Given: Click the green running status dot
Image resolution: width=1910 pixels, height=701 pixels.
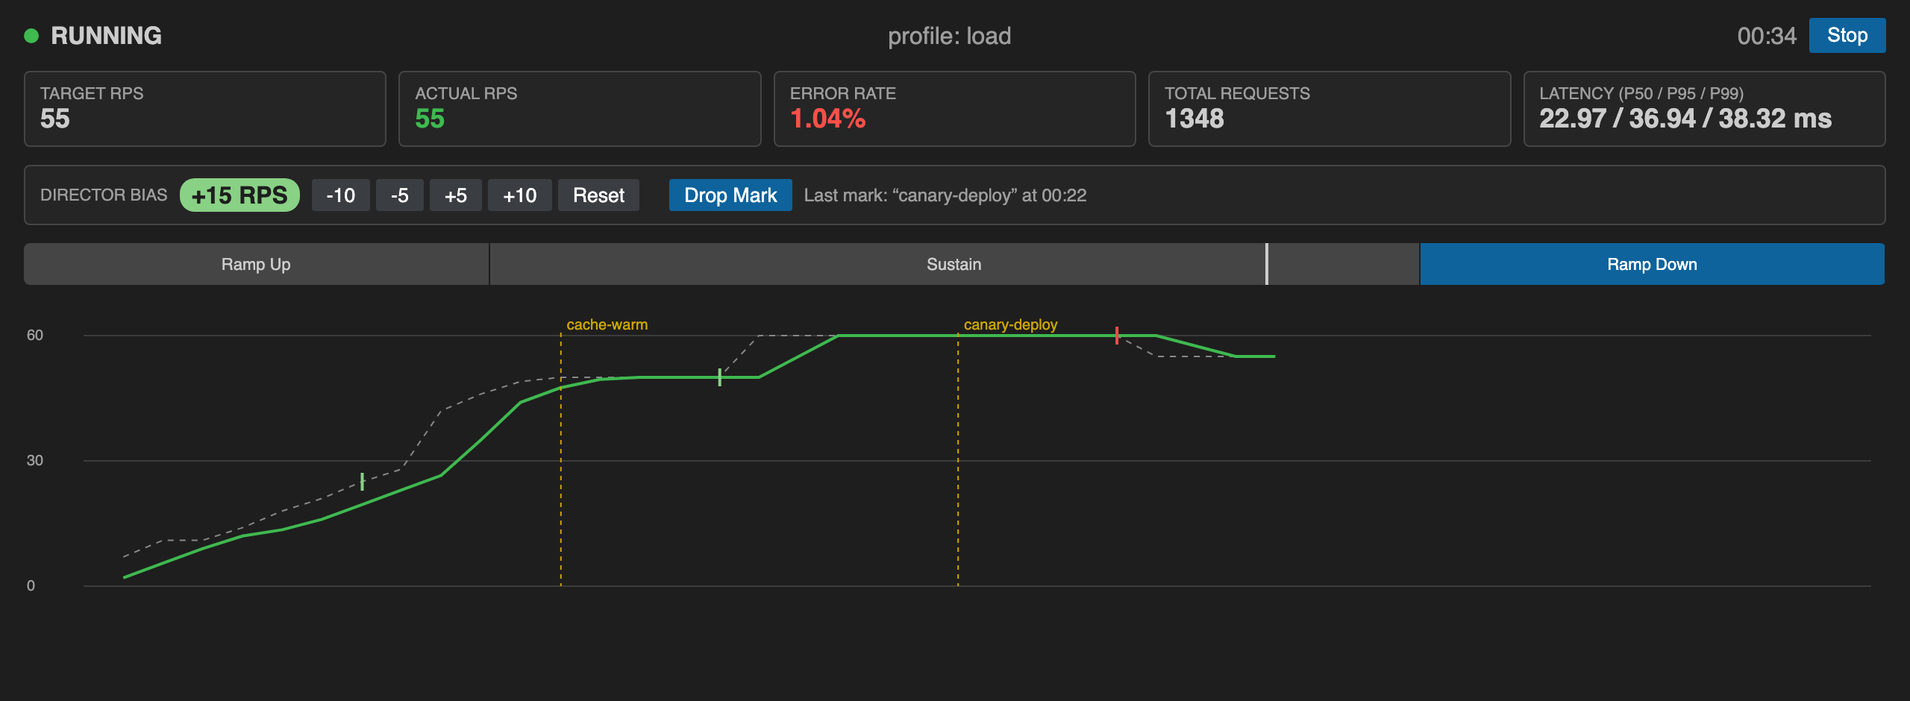Looking at the screenshot, I should [x=31, y=36].
